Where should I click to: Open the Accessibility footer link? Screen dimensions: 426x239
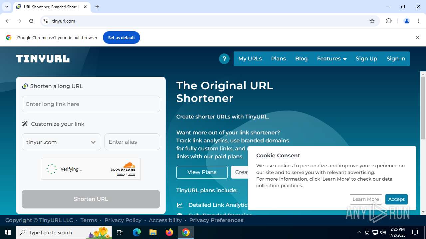(165, 220)
